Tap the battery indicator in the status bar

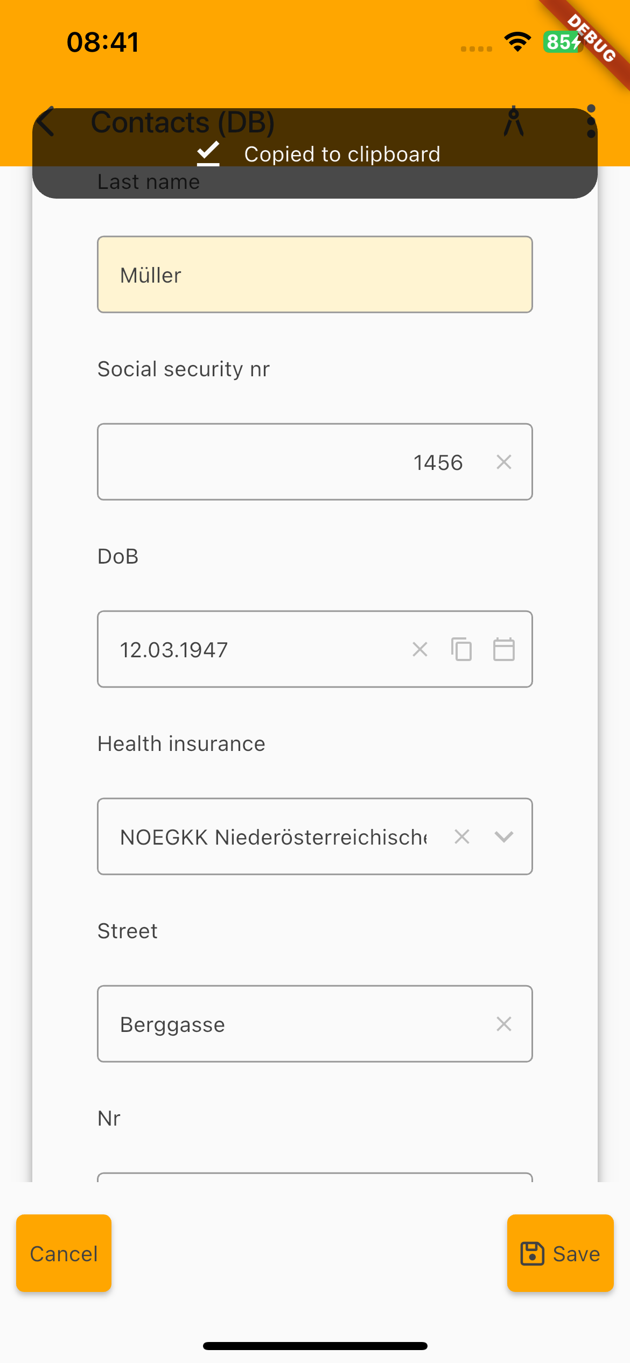[x=563, y=42]
